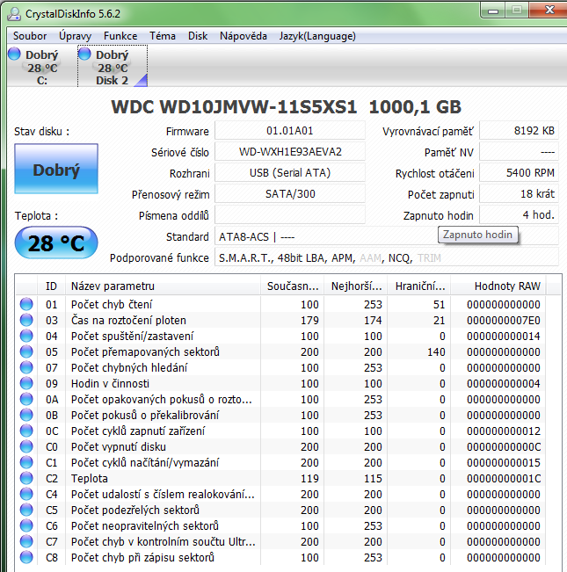Click the serial number field WD-WXH1E93AEVA2
Screen dimensions: 567x572
pyautogui.click(x=290, y=152)
